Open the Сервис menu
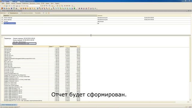This screenshot has width=192, height=108. pos(47,3)
